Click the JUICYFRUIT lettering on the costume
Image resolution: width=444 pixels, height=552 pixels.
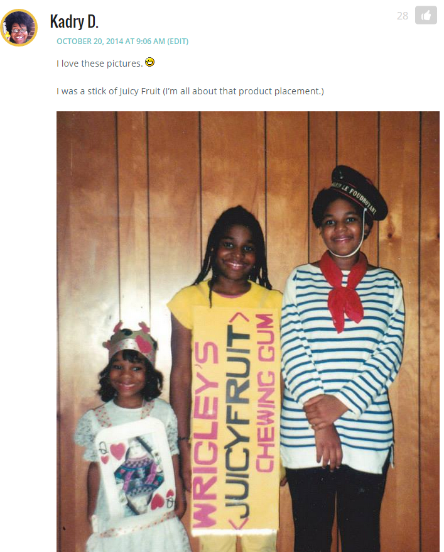tap(237, 421)
